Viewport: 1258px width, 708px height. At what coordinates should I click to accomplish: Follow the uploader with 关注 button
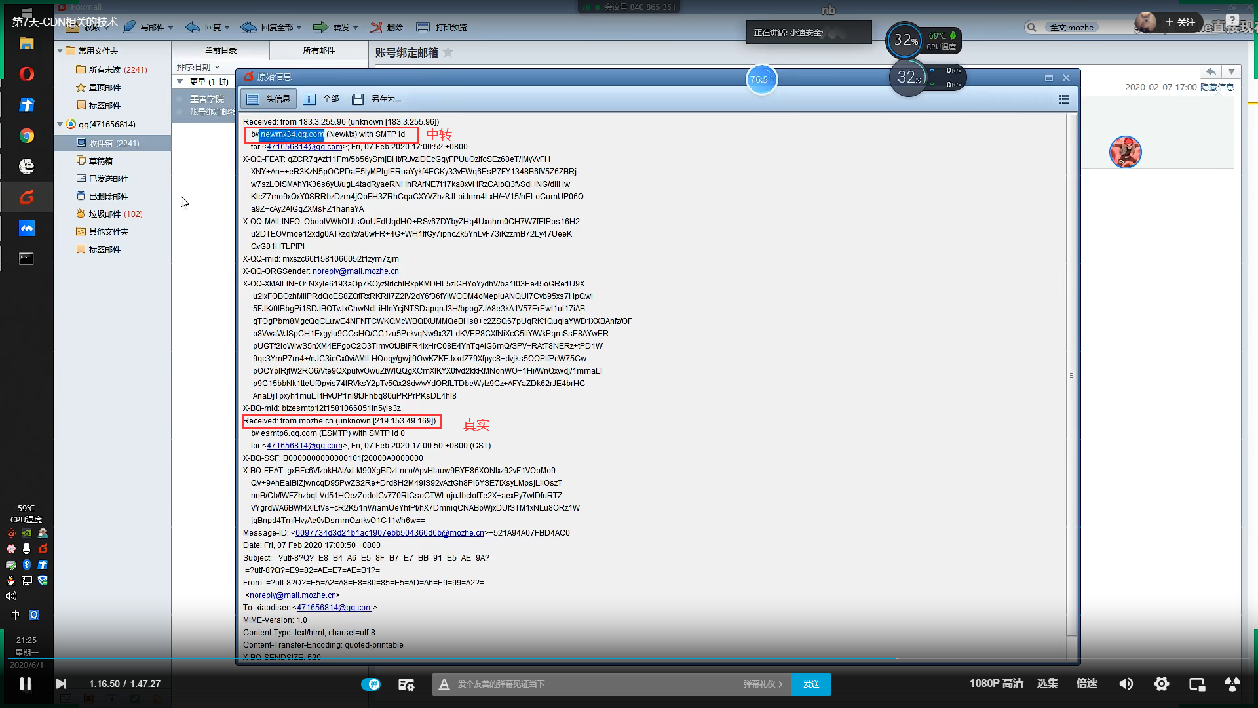1180,22
